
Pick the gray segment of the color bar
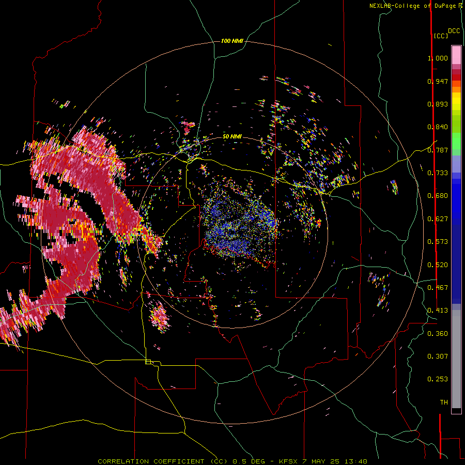tap(456, 359)
